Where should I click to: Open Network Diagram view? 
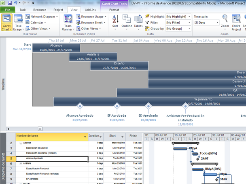coord(42,17)
